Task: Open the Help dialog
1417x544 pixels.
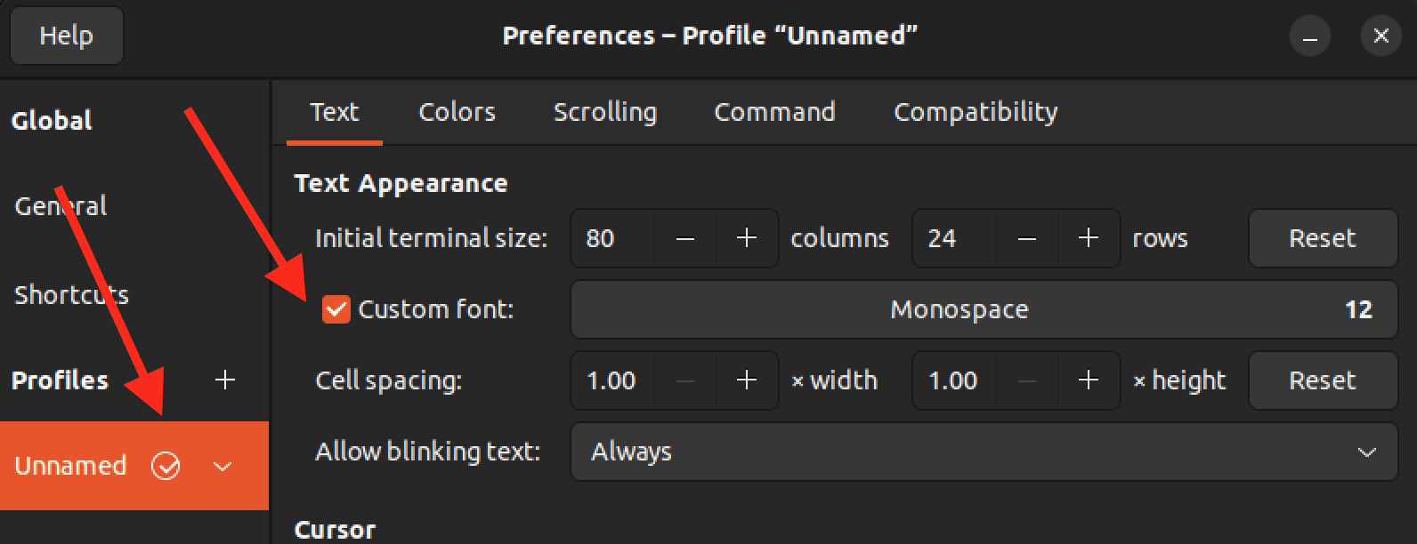Action: 66,36
